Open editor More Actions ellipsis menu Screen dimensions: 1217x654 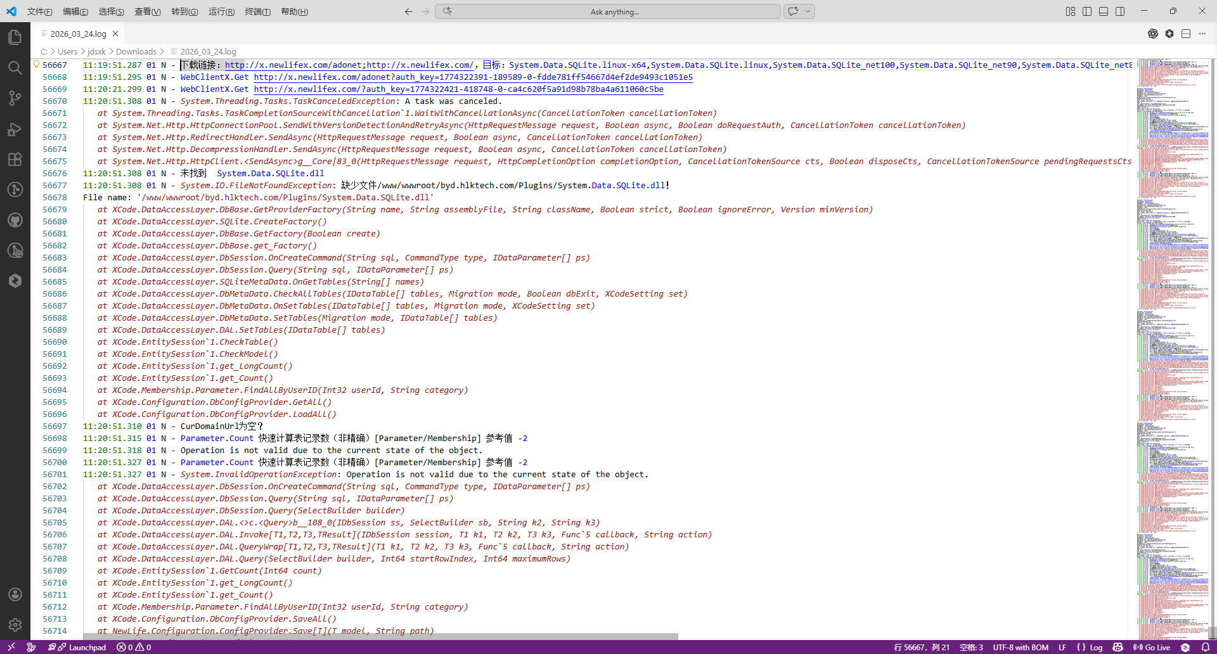coord(1202,34)
